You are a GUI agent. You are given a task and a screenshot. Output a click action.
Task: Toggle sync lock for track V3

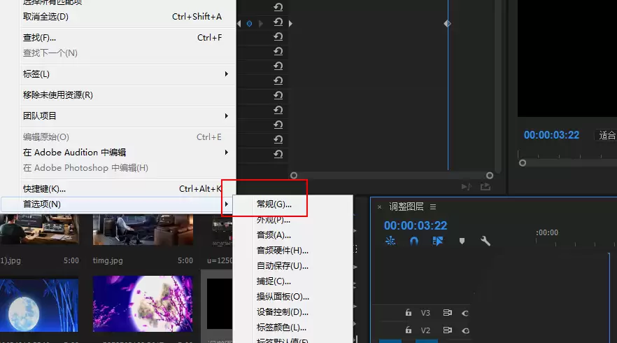(x=448, y=313)
